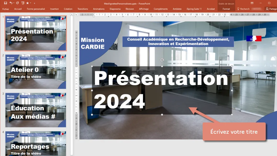Minimize the PowerPoint window
277x156 pixels.
tap(261, 3)
